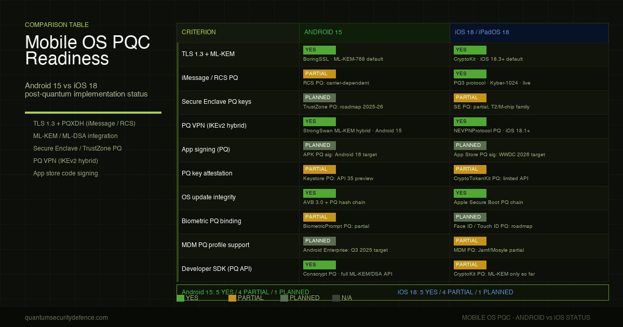Click the 'COMPARISON TABLE' label
This screenshot has height=327, width=623.
[x=57, y=25]
